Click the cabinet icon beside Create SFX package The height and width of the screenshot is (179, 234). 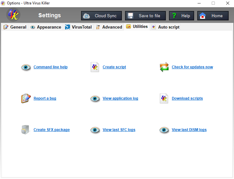[x=25, y=129]
